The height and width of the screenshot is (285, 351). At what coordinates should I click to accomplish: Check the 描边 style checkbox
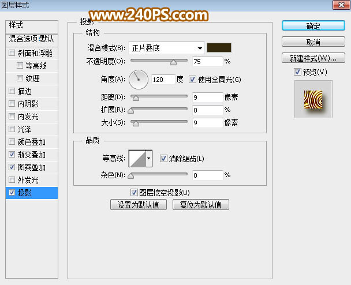[x=12, y=91]
